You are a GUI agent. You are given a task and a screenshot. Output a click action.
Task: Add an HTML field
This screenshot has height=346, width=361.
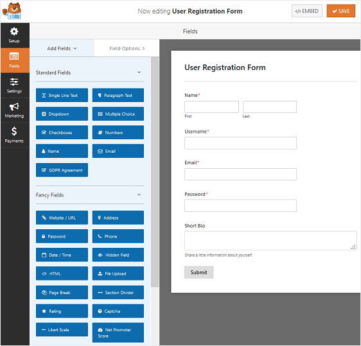(62, 273)
